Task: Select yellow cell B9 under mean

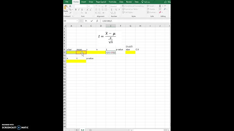Action: point(81,53)
